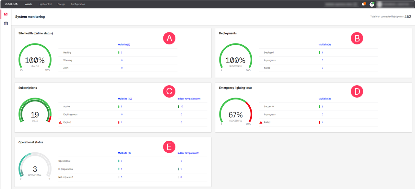The width and height of the screenshot is (415, 189).
Task: Open the site selector in the top bar
Action: coord(341,4)
